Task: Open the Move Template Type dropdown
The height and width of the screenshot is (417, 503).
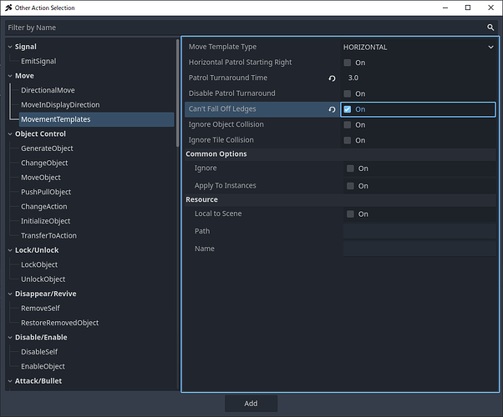Action: 419,48
